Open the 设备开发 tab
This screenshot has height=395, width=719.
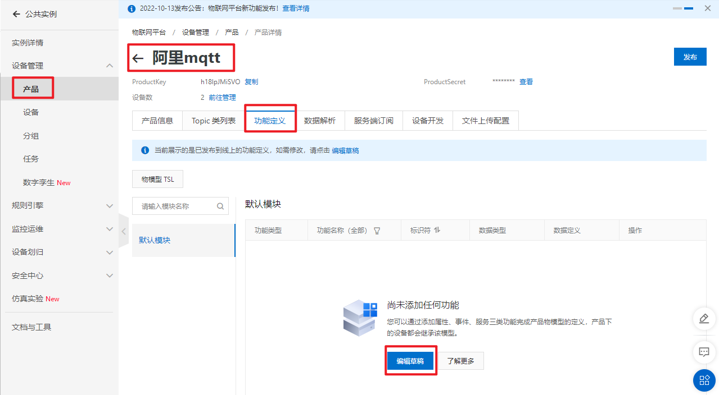[x=427, y=120]
